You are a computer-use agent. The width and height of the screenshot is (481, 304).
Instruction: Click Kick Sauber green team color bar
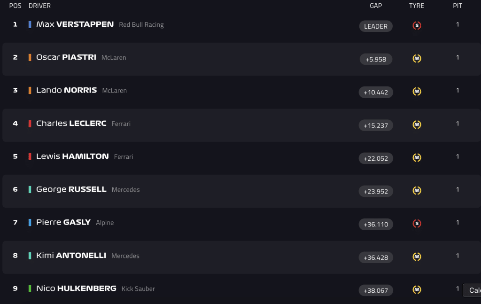30,288
